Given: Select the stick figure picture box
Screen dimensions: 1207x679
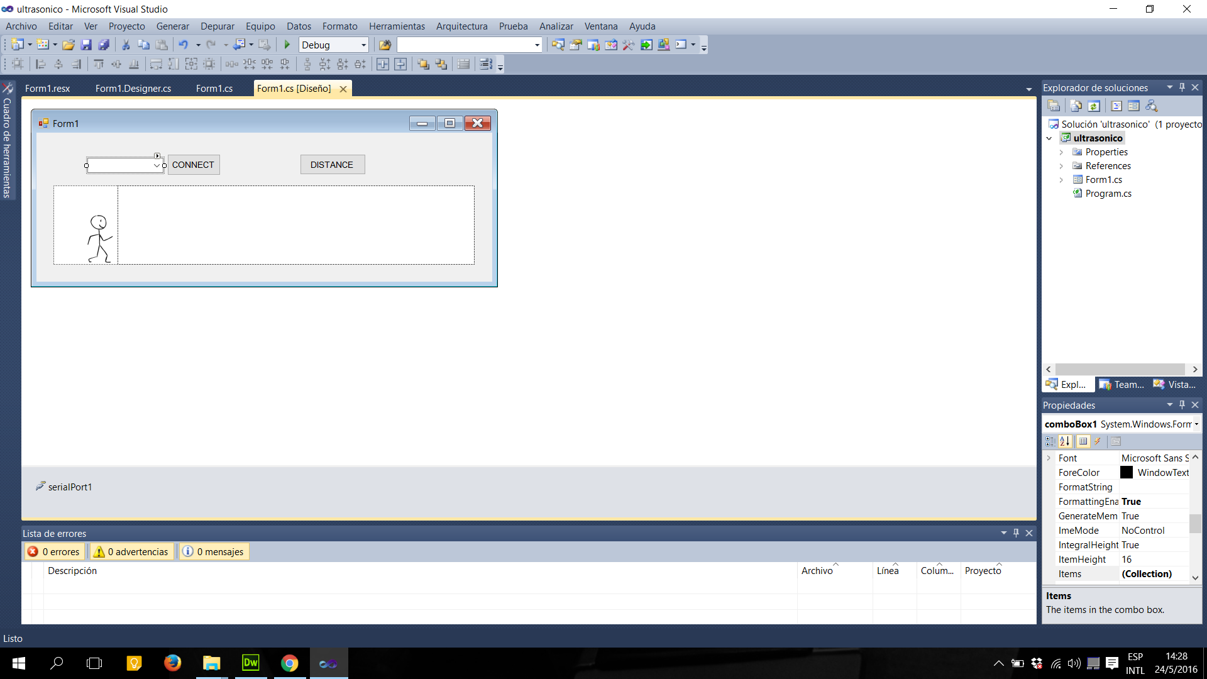Looking at the screenshot, I should point(85,225).
